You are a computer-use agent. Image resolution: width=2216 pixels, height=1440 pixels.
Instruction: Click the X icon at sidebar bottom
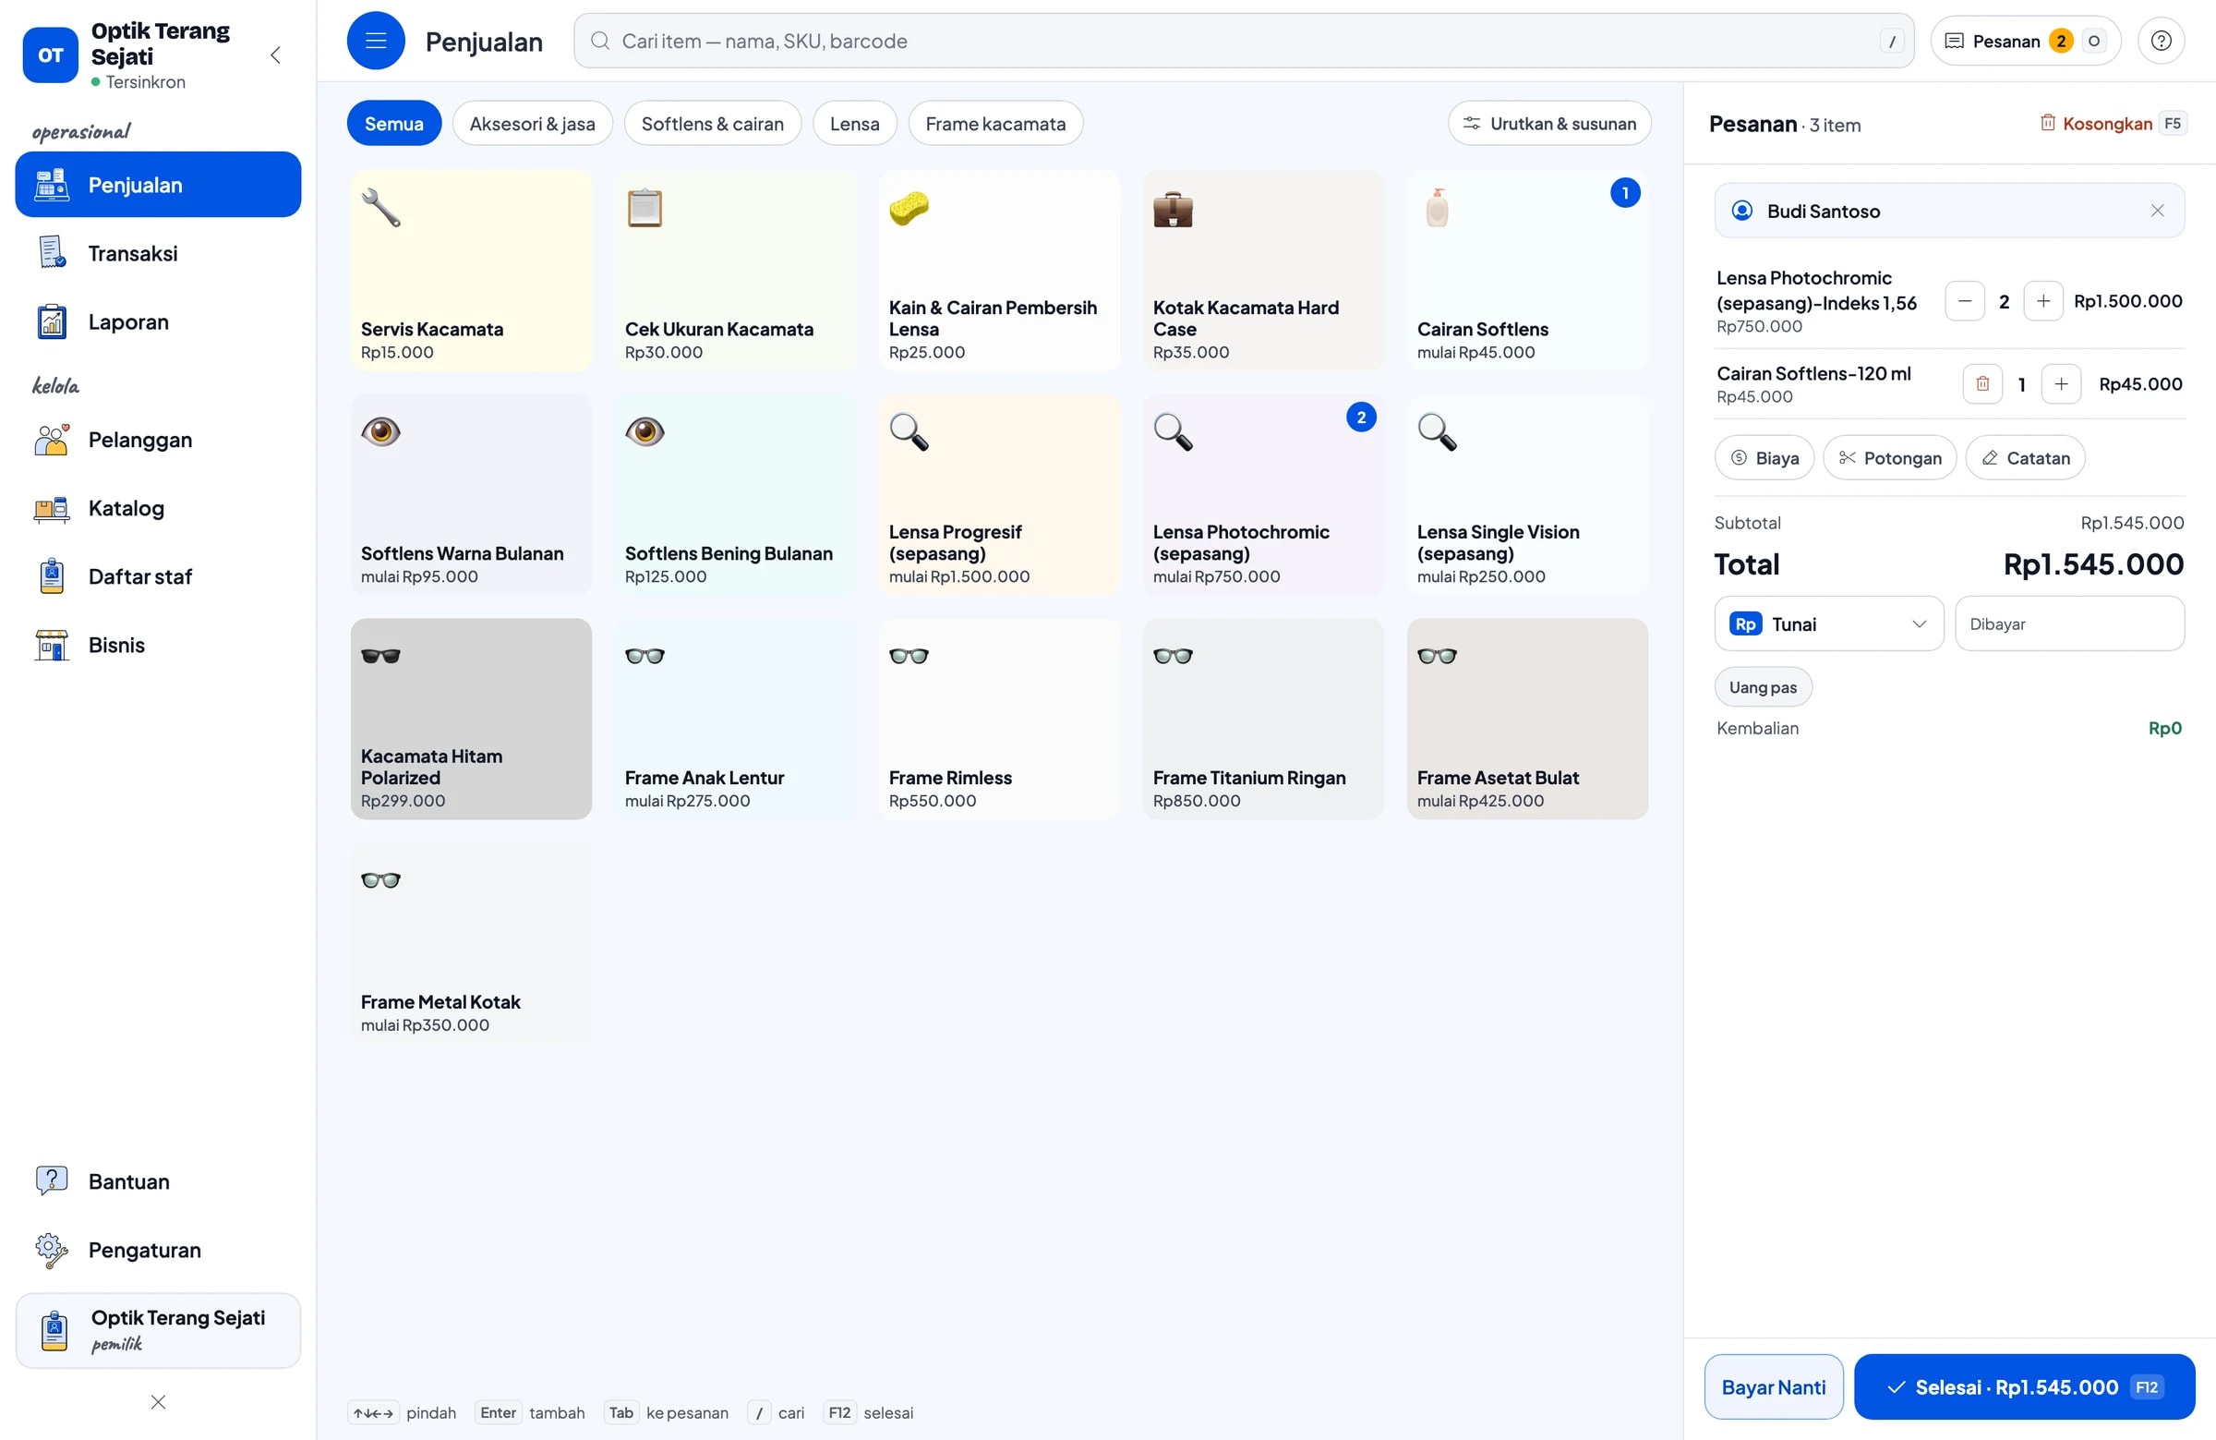(158, 1401)
